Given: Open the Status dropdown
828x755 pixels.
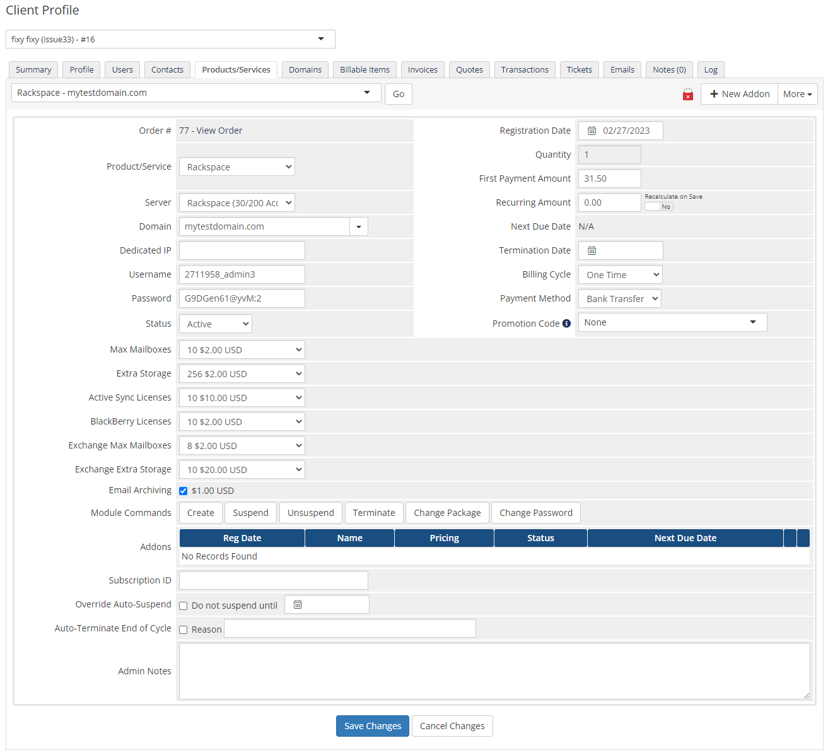Looking at the screenshot, I should coord(216,324).
